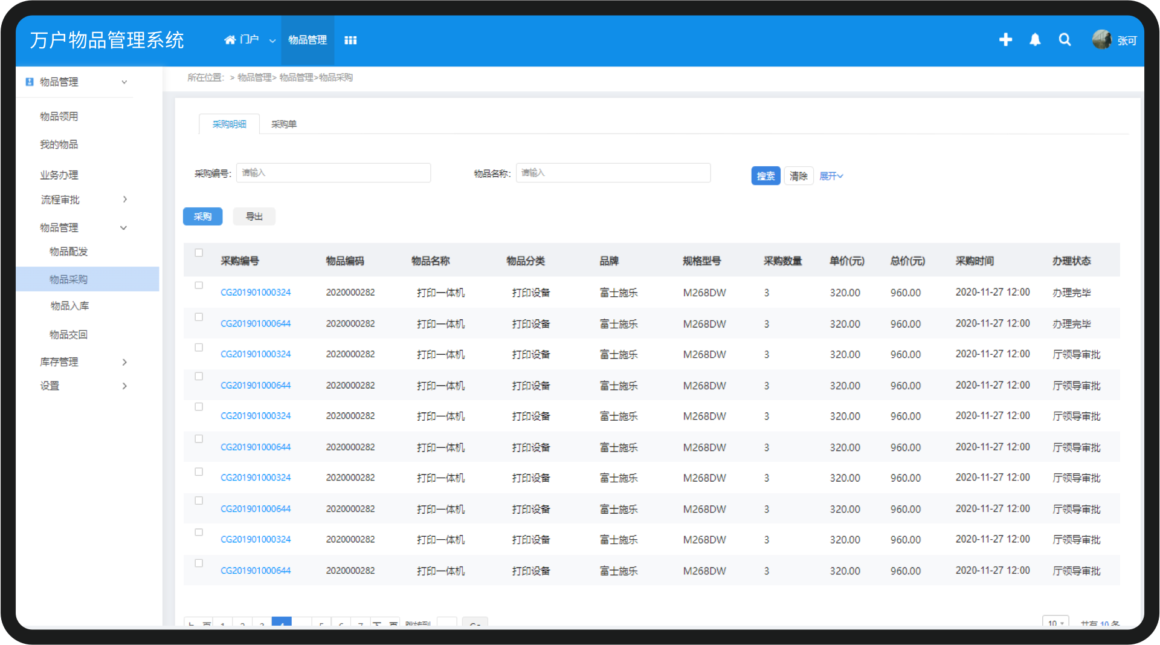Viewport: 1160px width, 645px height.
Task: Open 物品领用 in sidebar
Action: (x=59, y=117)
